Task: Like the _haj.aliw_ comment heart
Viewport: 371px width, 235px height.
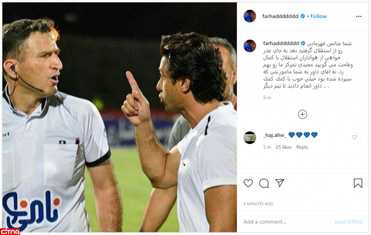Action: (355, 137)
